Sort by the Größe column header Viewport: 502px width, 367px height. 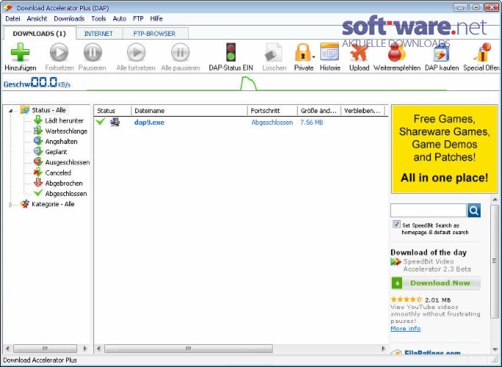(319, 111)
